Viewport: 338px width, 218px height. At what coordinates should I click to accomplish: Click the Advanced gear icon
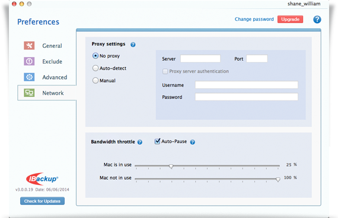click(29, 77)
